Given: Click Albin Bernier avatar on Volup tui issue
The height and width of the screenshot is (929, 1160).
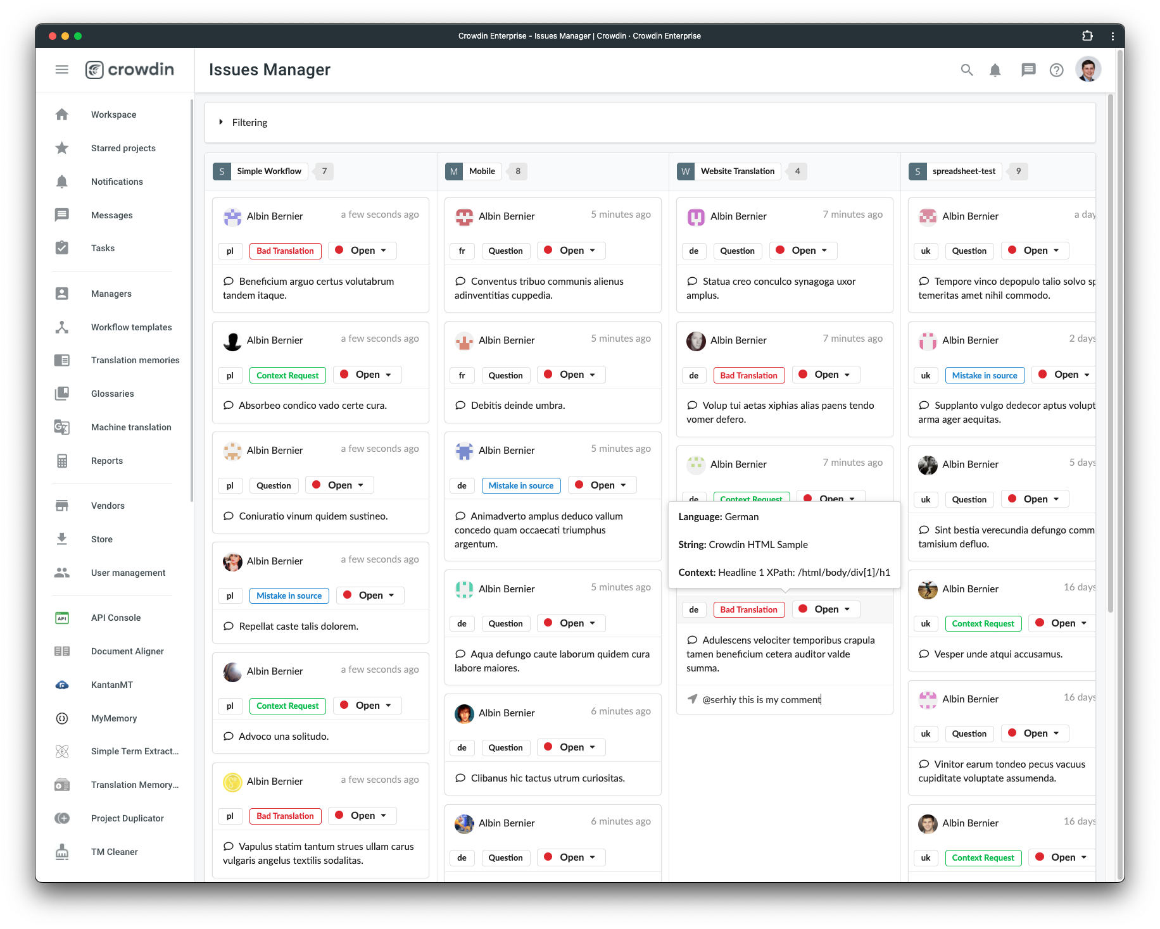Looking at the screenshot, I should 696,340.
